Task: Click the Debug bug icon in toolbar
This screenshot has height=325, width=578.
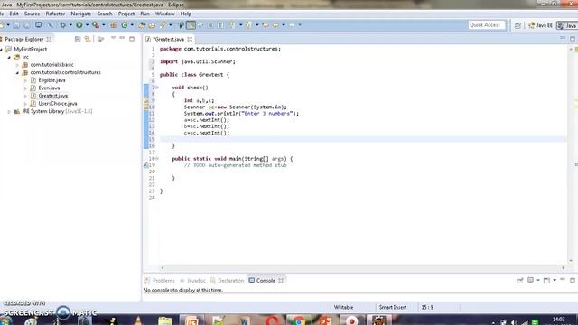Action: coord(63,25)
